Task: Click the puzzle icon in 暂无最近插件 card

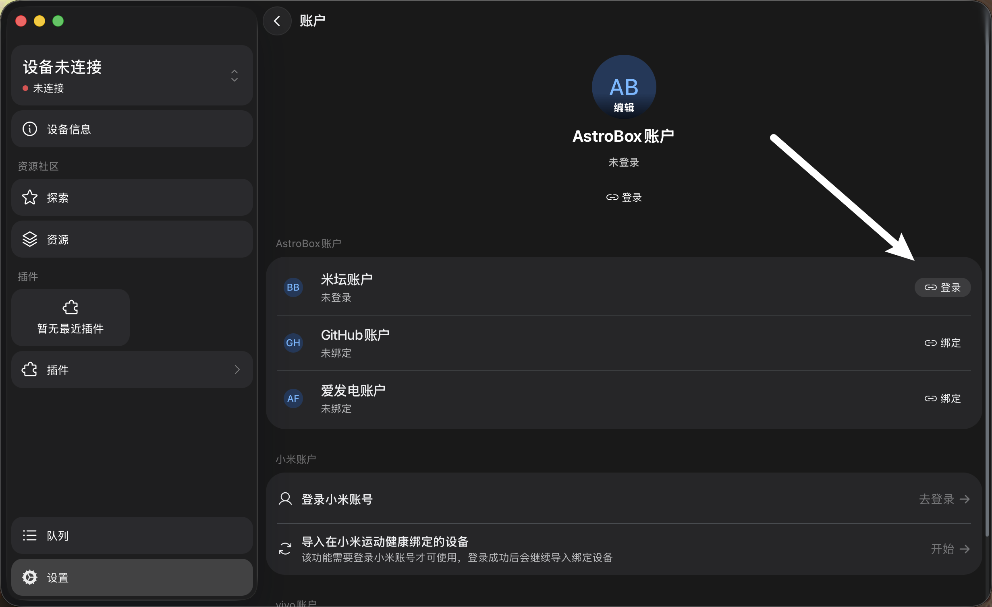Action: coord(71,307)
